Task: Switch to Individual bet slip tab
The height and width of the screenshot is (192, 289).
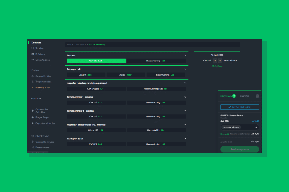Action: (x=228, y=96)
